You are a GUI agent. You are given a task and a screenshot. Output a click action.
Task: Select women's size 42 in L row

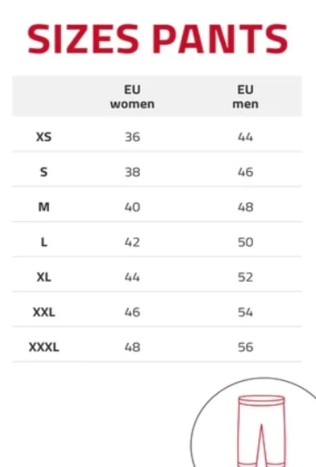click(x=132, y=242)
